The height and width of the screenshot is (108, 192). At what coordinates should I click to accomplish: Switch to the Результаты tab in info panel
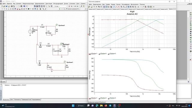(6, 100)
